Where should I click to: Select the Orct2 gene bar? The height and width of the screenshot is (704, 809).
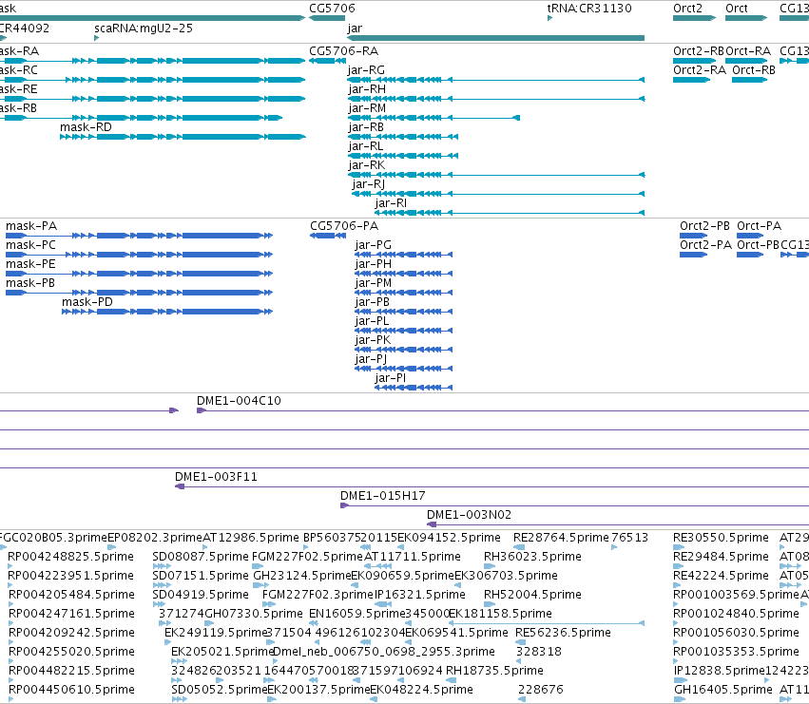pos(695,18)
